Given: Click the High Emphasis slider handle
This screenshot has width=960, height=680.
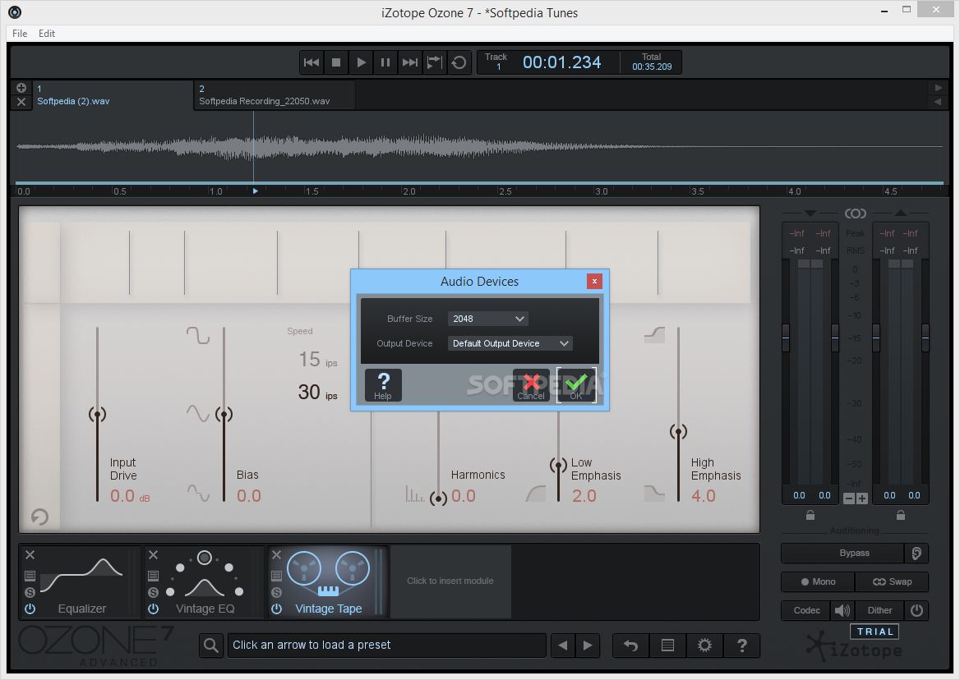Looking at the screenshot, I should [678, 432].
